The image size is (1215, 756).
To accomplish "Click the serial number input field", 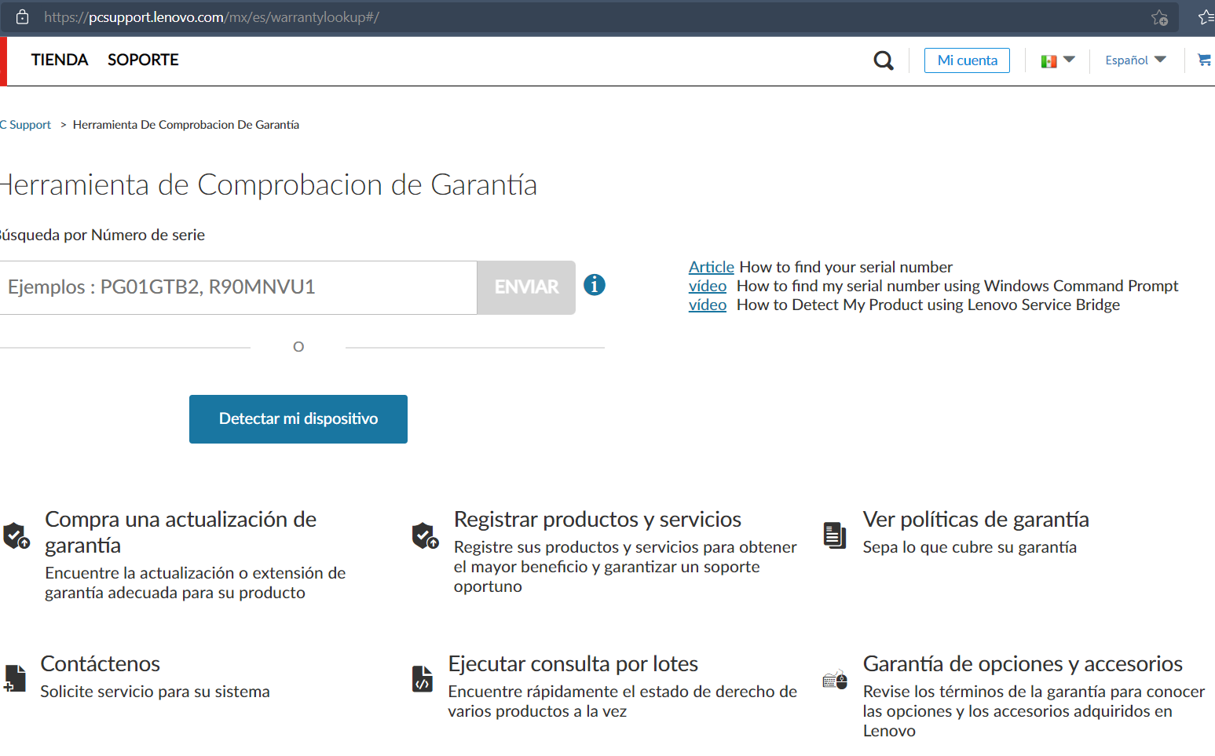I will coord(238,287).
